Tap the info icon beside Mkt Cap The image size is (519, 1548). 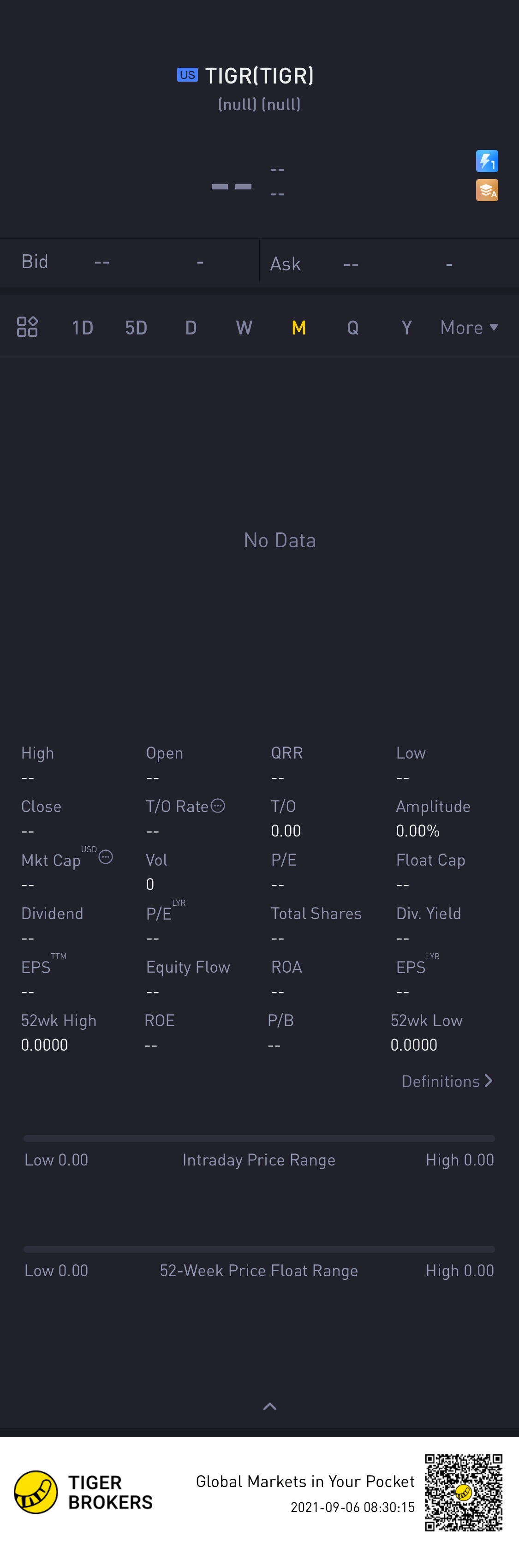coord(106,857)
